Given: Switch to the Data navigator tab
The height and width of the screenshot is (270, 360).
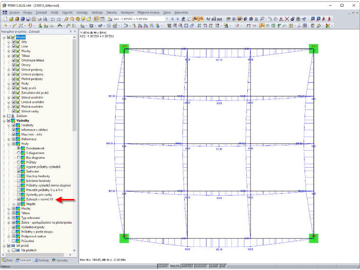Looking at the screenshot, I should [x=8, y=260].
